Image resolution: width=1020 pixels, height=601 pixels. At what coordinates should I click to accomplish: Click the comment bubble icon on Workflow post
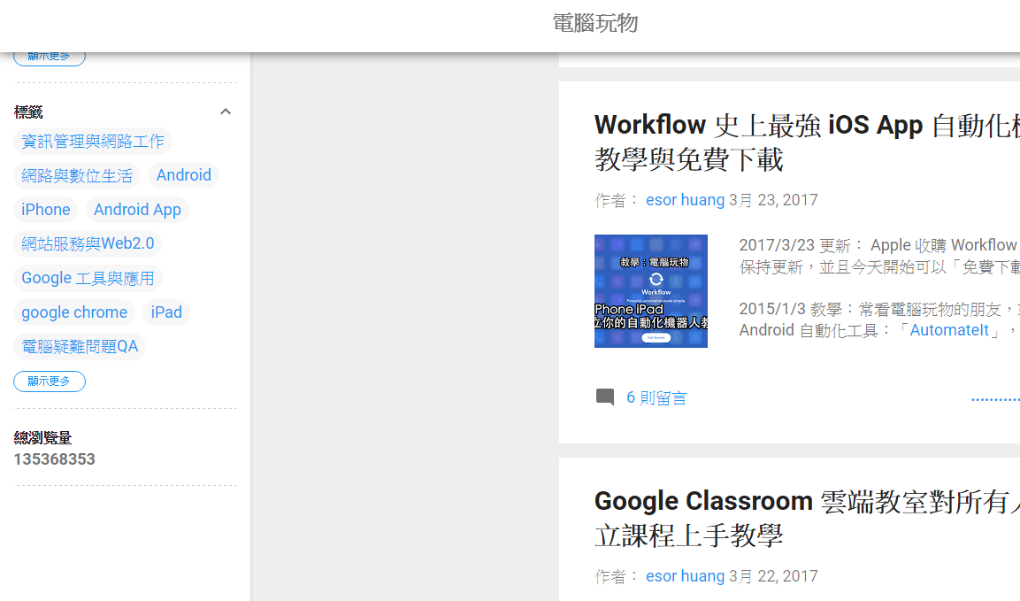(605, 397)
